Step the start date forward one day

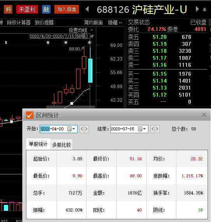tap(86, 129)
